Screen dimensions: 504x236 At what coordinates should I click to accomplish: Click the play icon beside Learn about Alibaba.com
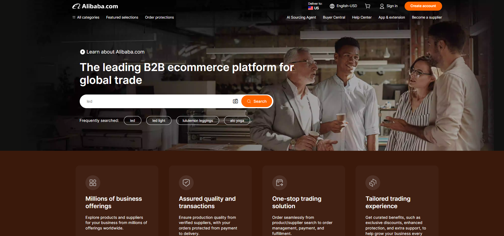(x=82, y=52)
